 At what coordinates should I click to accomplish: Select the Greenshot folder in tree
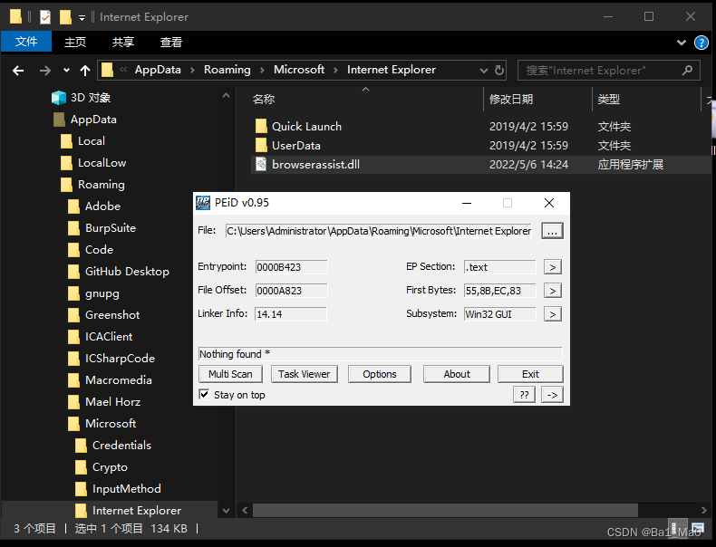[x=112, y=315]
